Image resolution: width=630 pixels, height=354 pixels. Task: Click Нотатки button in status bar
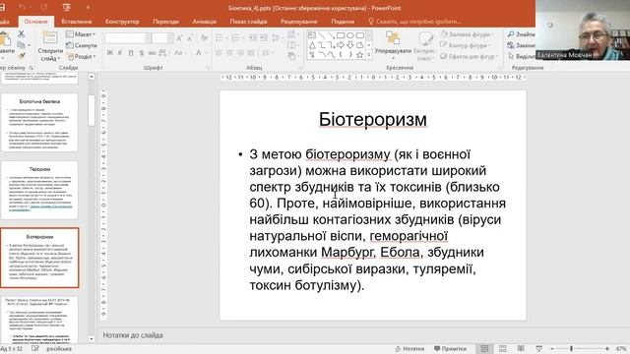[x=409, y=349]
